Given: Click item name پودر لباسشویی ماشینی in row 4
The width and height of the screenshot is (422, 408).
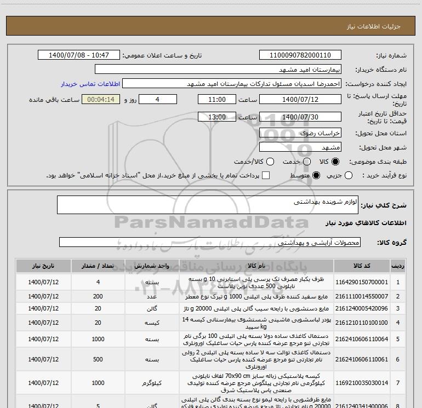Looking at the screenshot, I should pyautogui.click(x=256, y=323).
